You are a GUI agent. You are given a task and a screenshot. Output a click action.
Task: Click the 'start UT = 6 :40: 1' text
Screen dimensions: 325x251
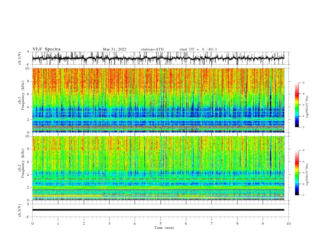pos(198,49)
